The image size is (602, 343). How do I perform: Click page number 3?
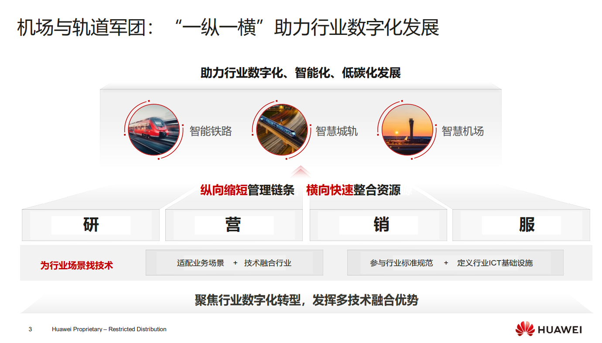(30, 329)
